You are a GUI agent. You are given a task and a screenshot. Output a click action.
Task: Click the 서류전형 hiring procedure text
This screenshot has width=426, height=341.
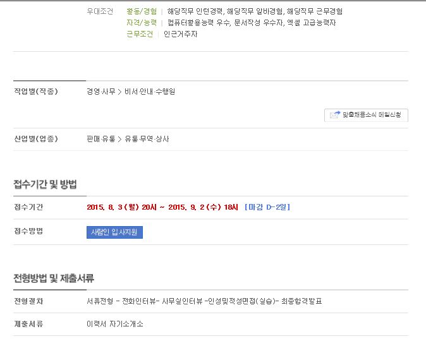[100, 301]
